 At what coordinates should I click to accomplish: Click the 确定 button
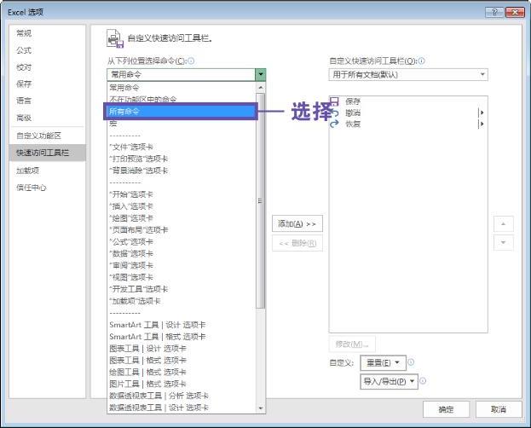click(x=446, y=409)
